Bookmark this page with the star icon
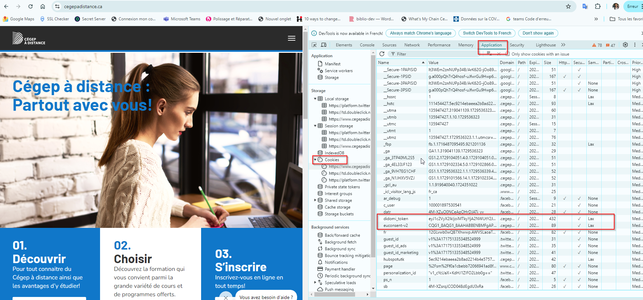Screen dimensions: 643x300 coord(568,6)
